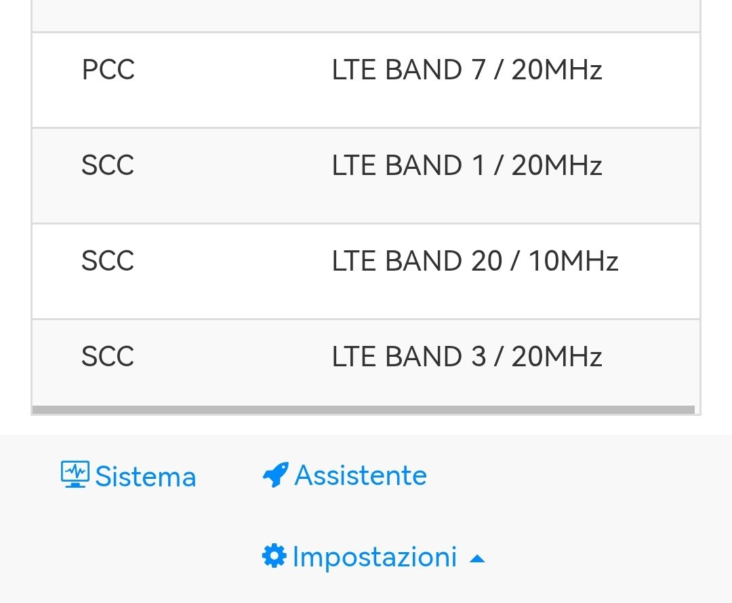Open the Sistema menu link
The height and width of the screenshot is (603, 732).
145,477
